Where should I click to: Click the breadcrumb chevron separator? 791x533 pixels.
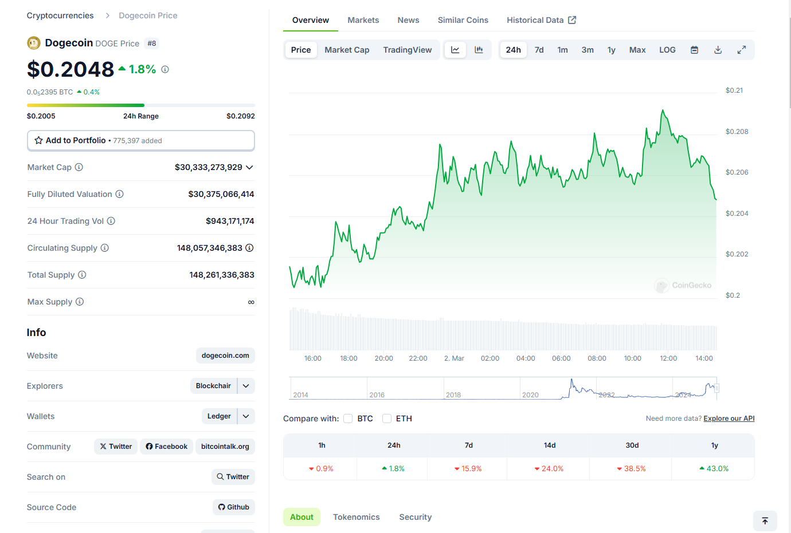[x=107, y=15]
